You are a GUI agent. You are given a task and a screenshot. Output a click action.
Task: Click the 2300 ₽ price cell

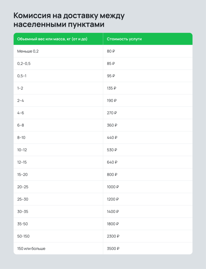(x=113, y=236)
